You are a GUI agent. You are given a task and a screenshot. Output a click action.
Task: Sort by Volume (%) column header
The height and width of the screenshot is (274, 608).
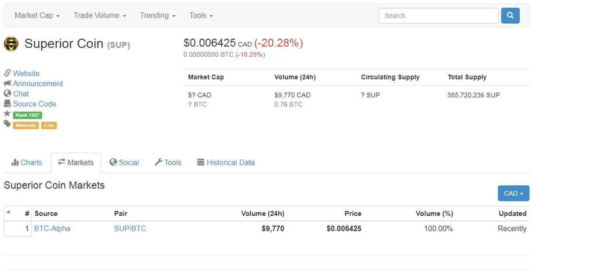pos(434,214)
